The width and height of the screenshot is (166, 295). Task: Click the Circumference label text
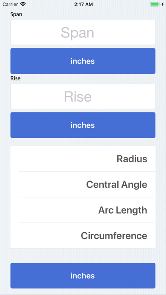point(114,236)
